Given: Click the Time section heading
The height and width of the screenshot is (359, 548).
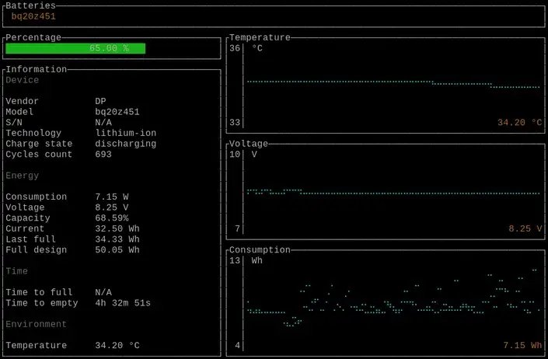Looking at the screenshot, I should (x=17, y=271).
